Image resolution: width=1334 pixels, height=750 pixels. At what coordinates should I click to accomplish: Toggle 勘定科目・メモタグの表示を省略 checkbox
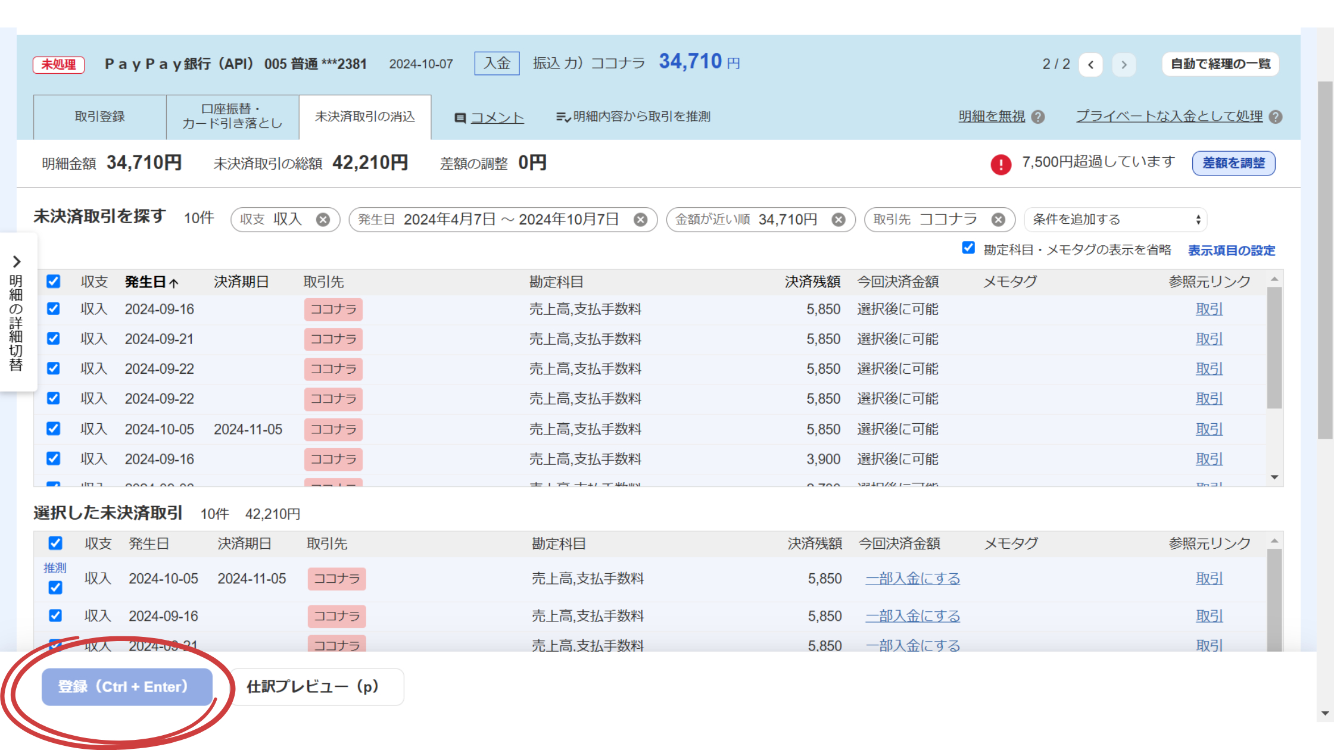click(968, 248)
